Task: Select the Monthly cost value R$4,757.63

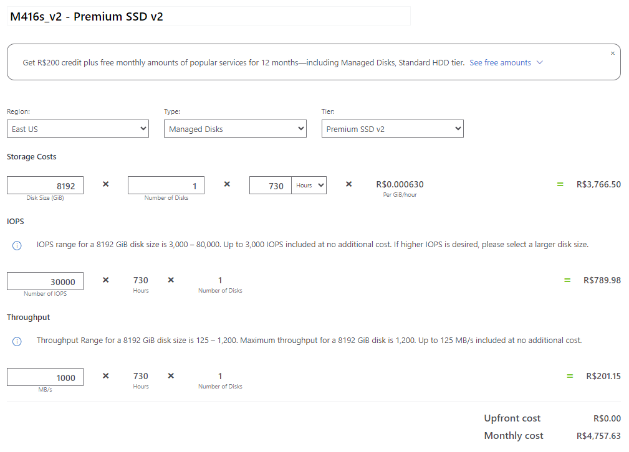Action: pyautogui.click(x=598, y=436)
